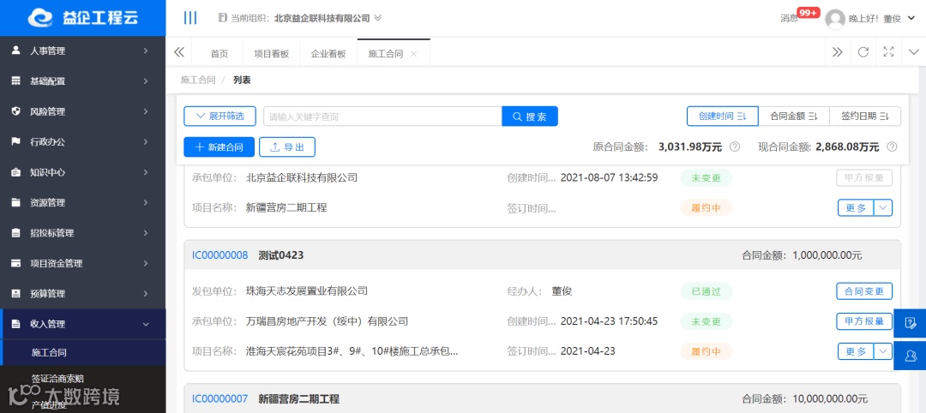Click the 风险管理 shield icon

16,111
